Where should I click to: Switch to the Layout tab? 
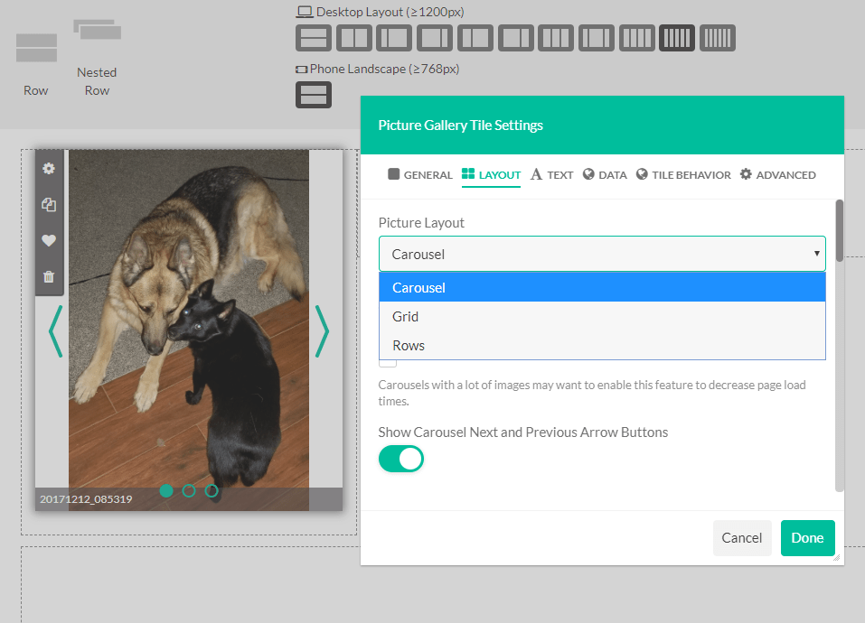[x=491, y=174]
